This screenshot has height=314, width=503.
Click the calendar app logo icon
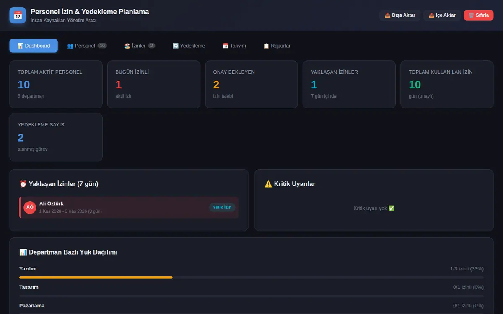point(18,15)
